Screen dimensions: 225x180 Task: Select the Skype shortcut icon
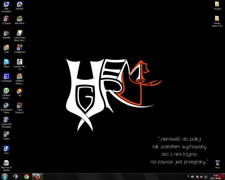coord(6,63)
